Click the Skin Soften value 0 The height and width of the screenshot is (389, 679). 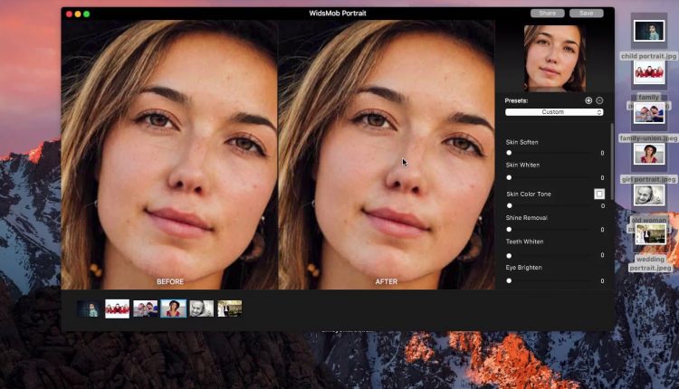602,153
